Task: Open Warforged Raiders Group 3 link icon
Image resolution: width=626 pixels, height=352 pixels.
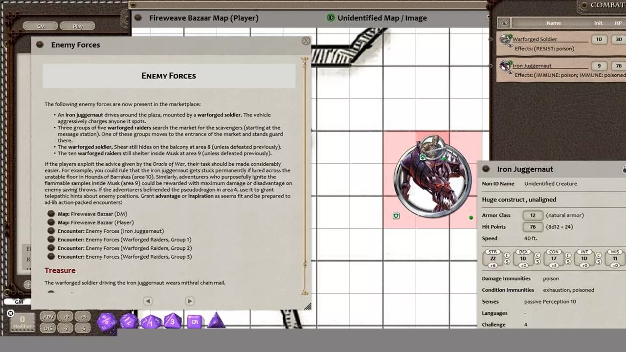Action: coord(51,256)
